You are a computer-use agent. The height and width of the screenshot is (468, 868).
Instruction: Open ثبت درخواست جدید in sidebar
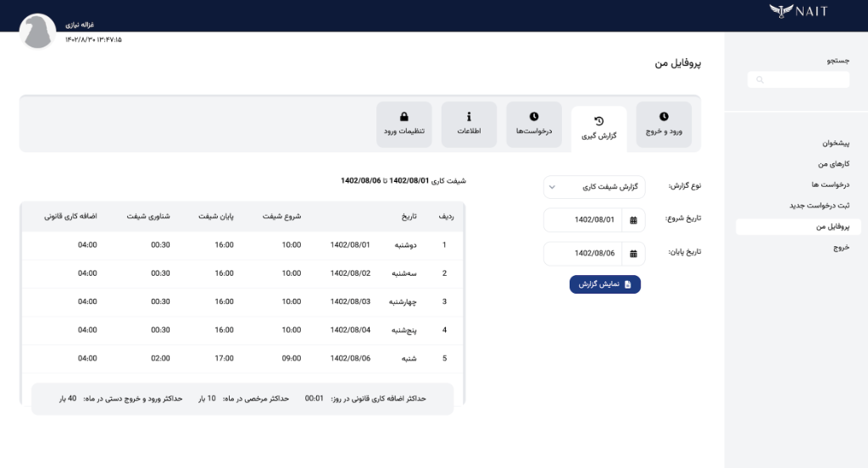pyautogui.click(x=820, y=206)
